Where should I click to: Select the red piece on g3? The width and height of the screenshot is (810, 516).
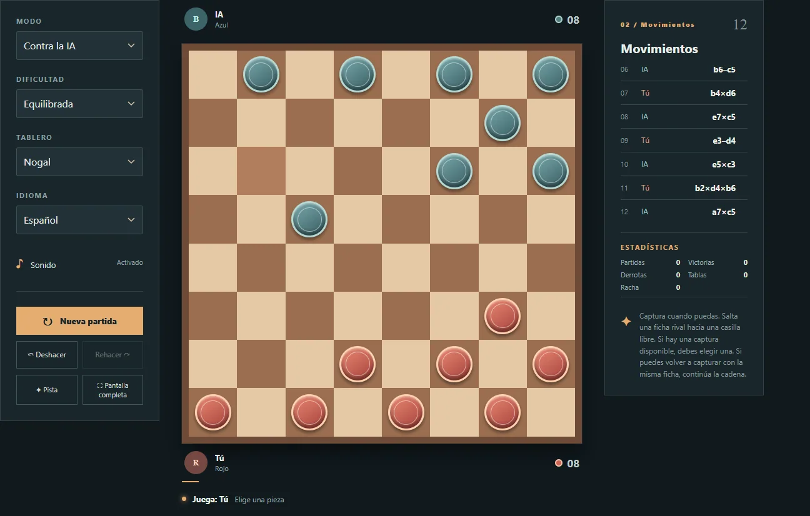pos(502,316)
